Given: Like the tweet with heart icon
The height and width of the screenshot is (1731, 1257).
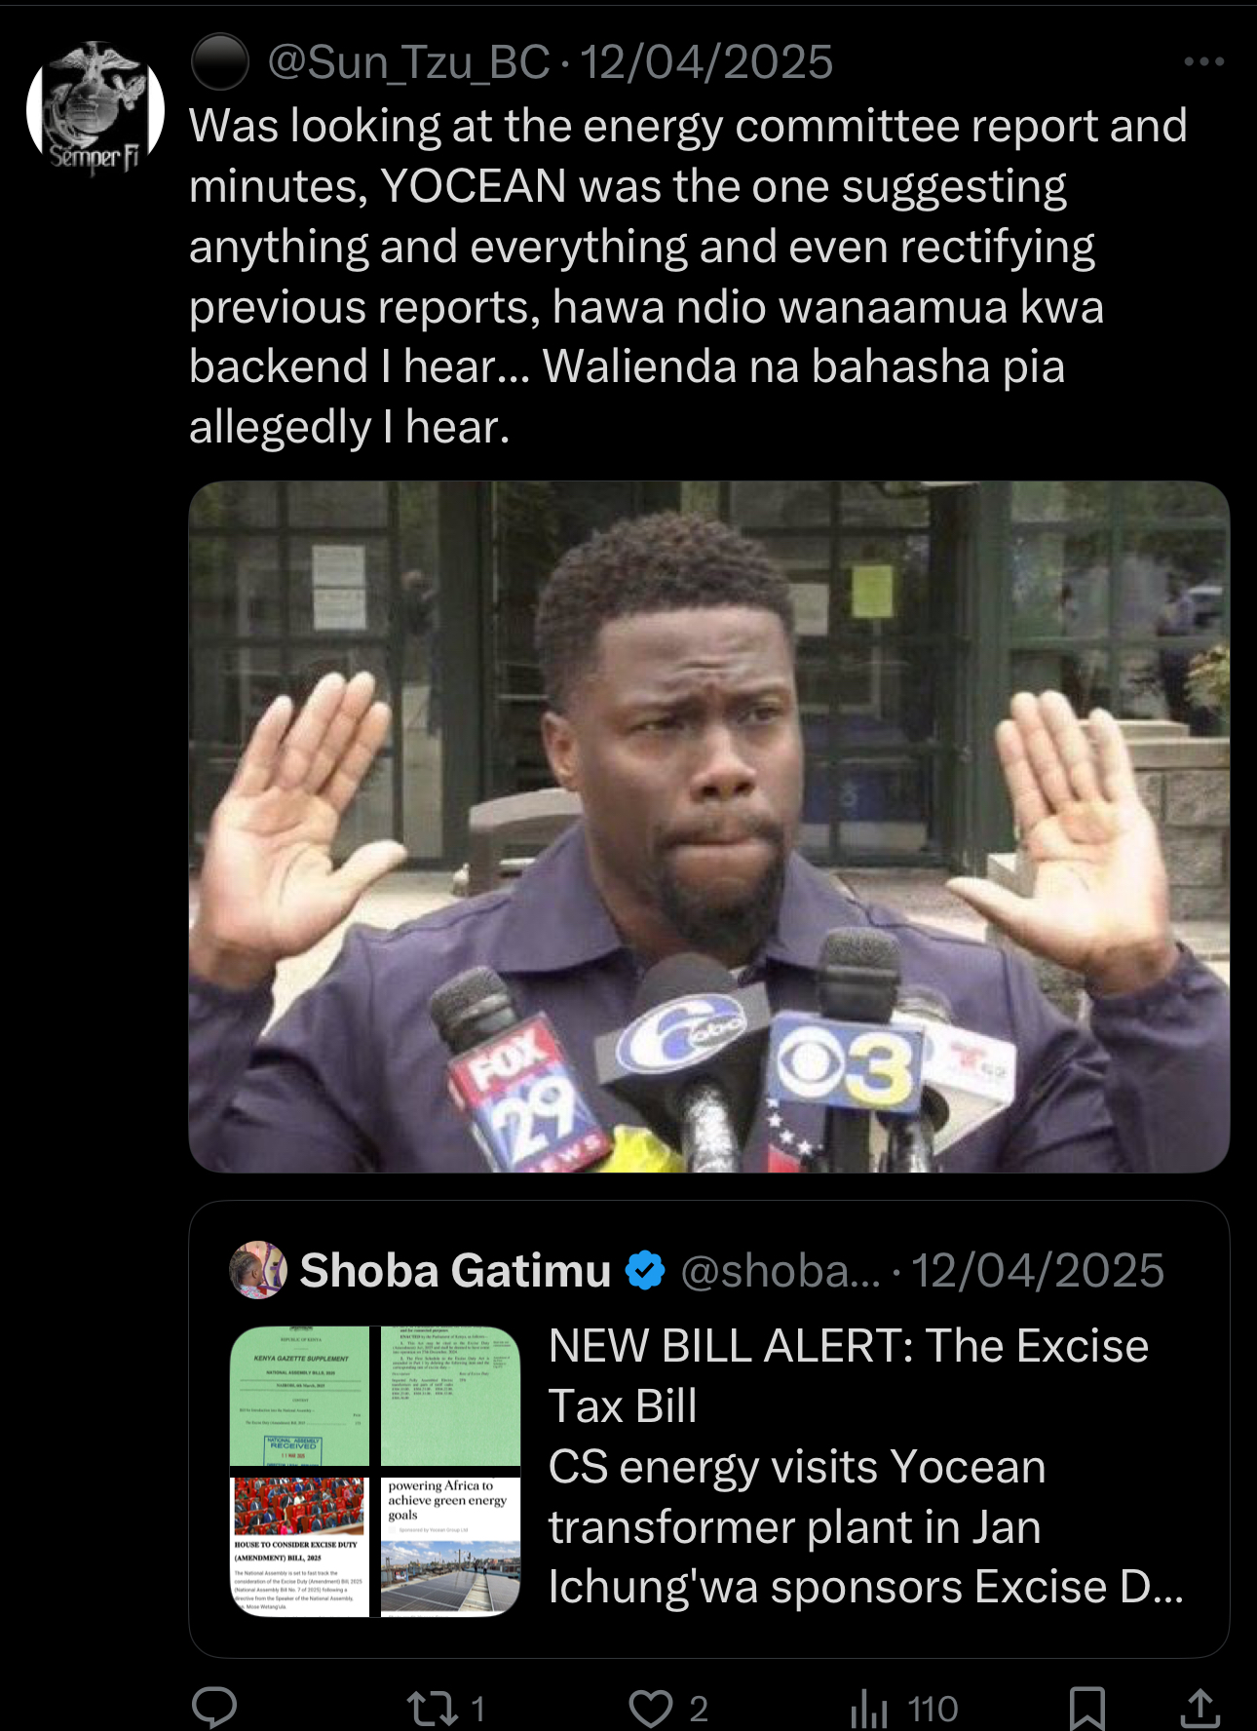Looking at the screenshot, I should [x=651, y=1709].
